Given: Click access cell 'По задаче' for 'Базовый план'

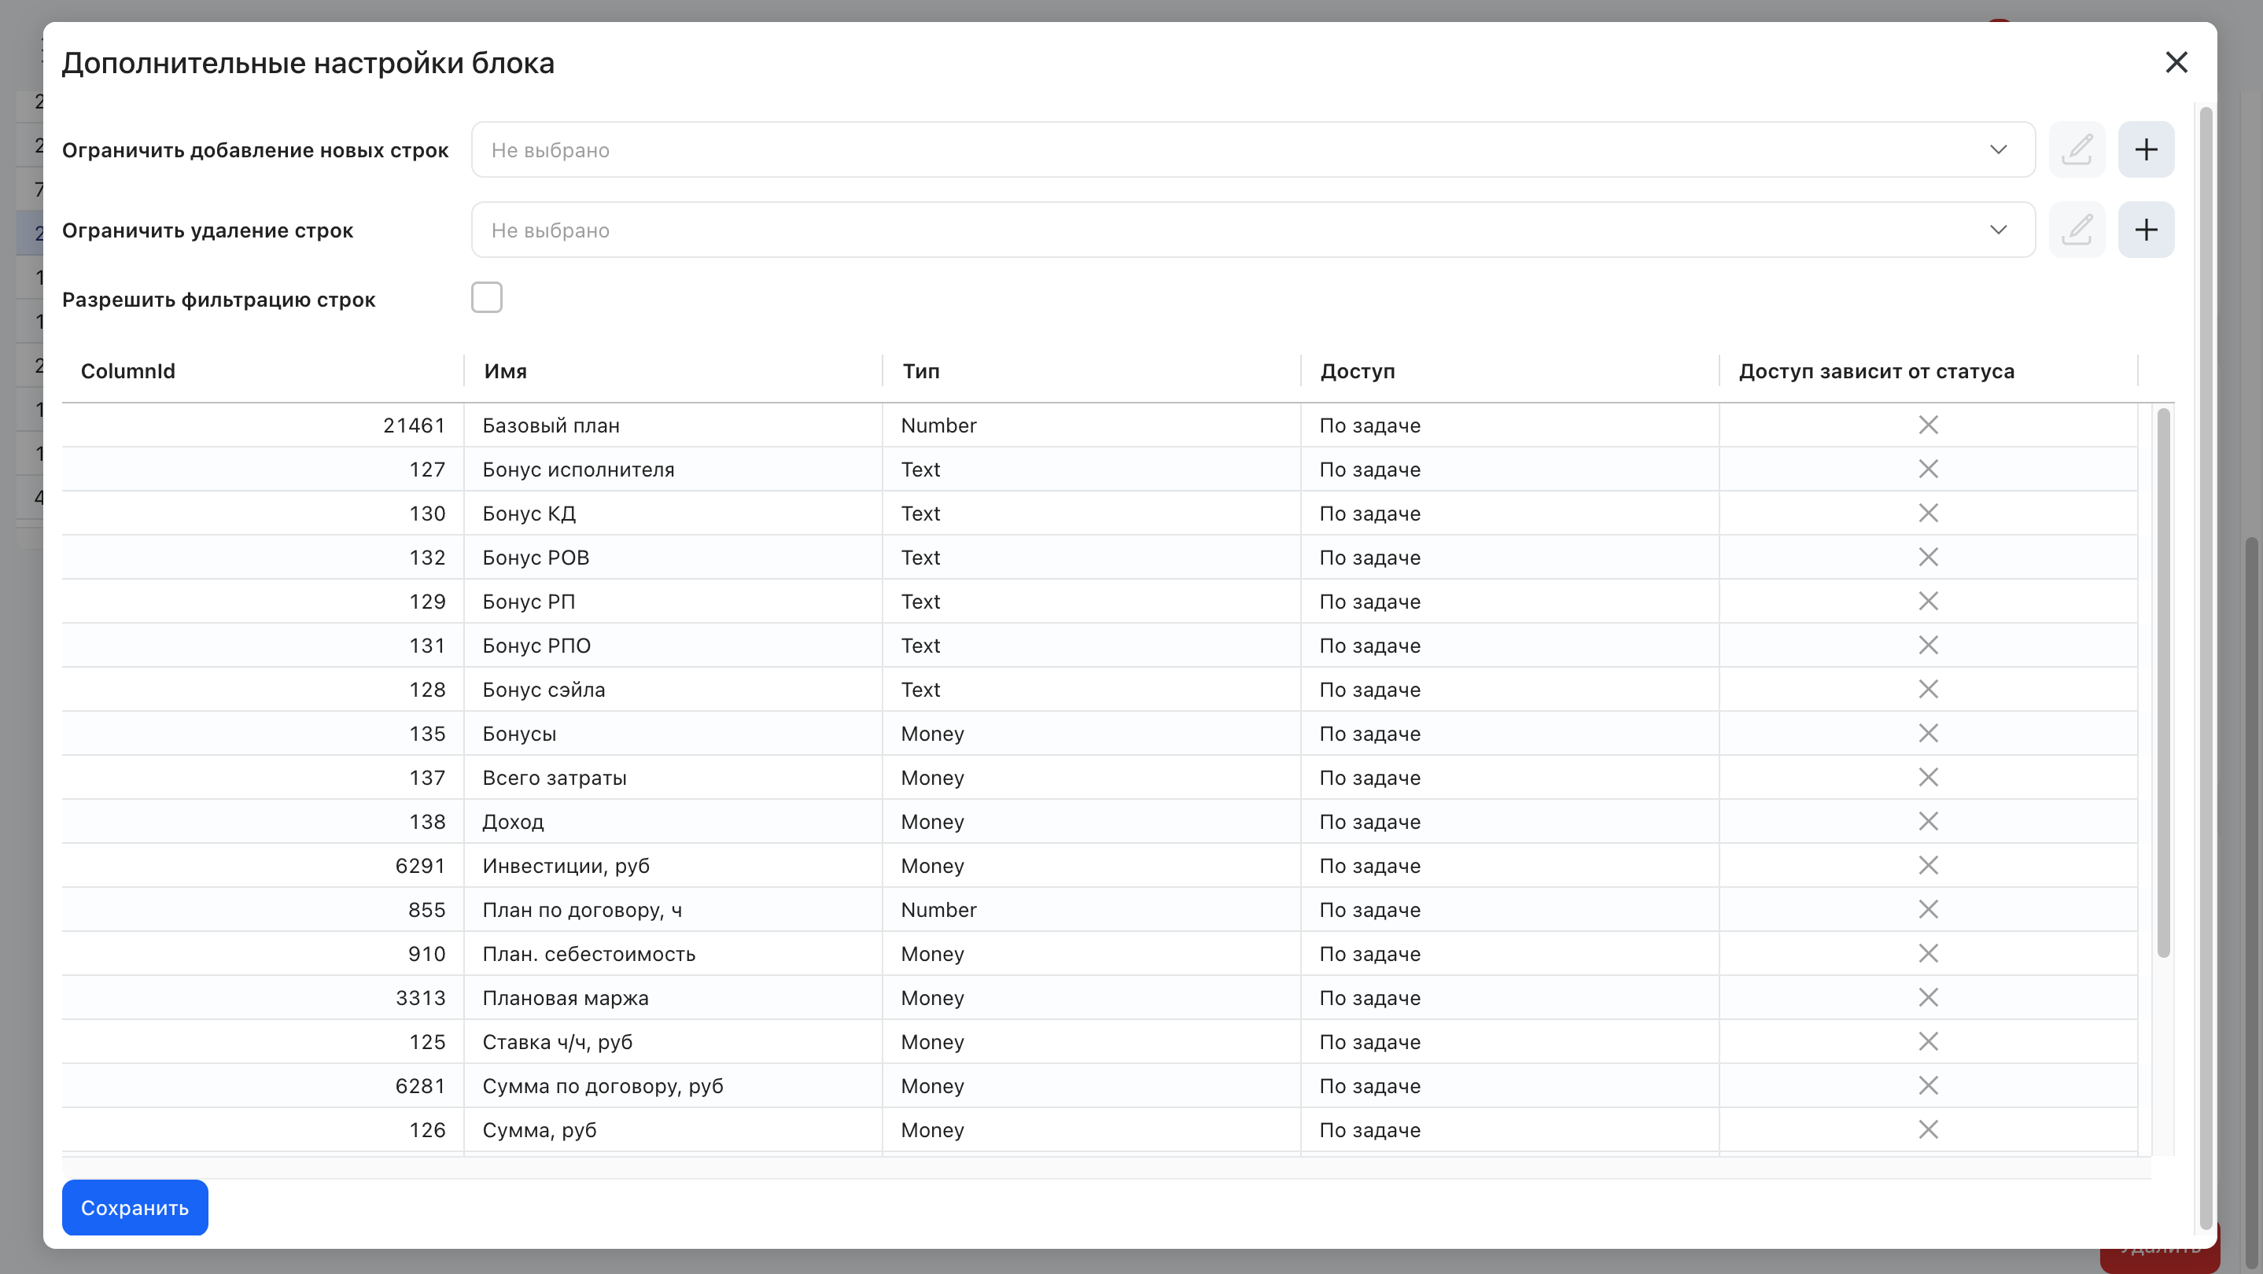Looking at the screenshot, I should (1509, 425).
